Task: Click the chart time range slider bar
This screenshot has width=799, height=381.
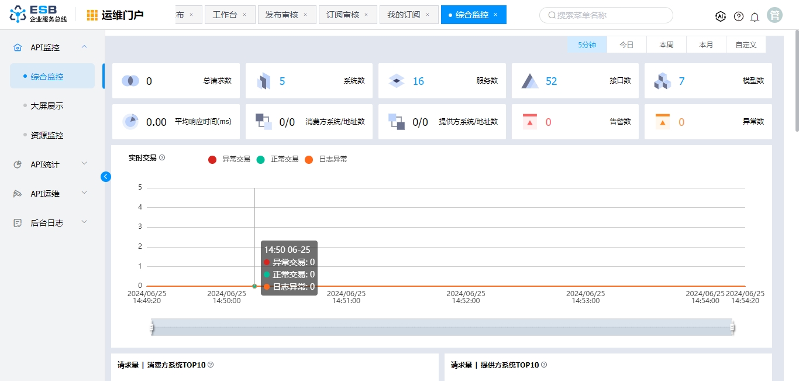Action: (442, 328)
